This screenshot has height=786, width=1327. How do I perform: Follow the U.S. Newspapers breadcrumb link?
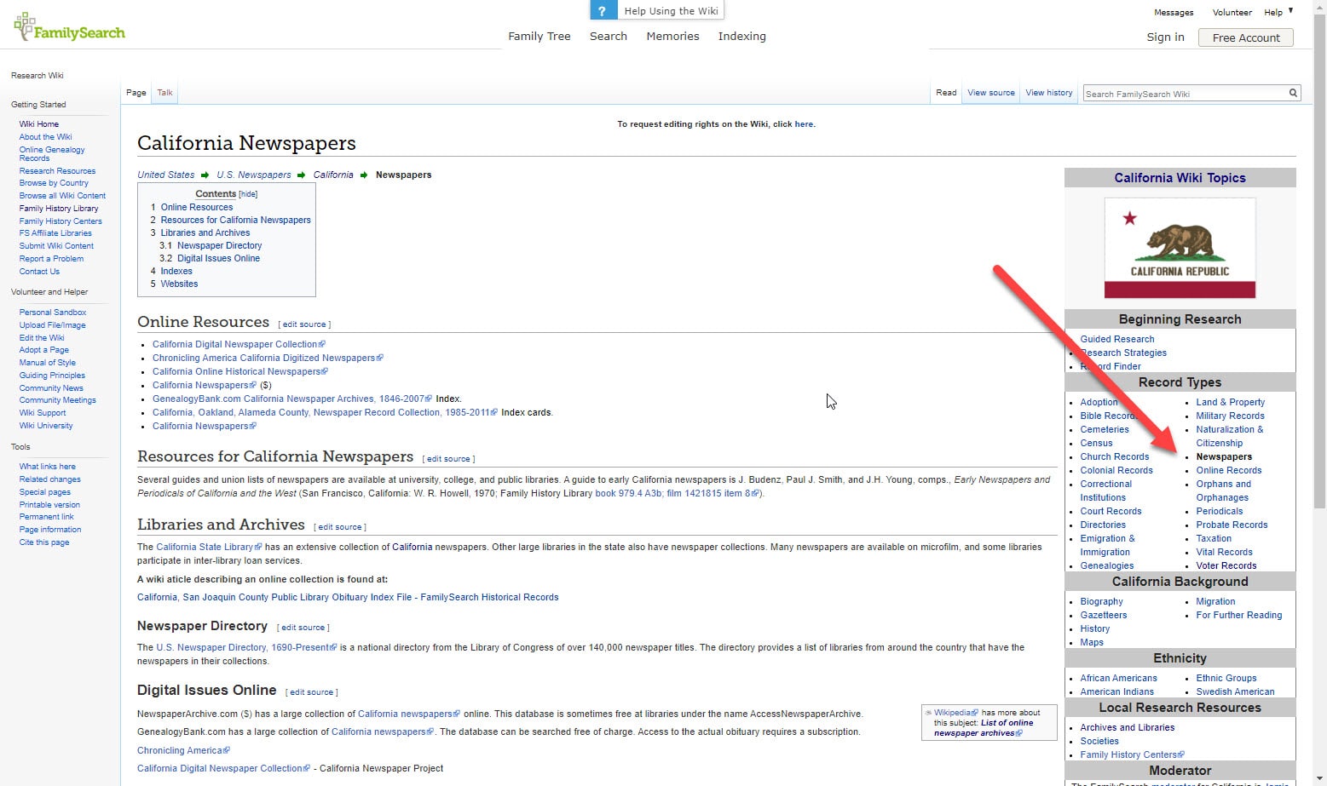(254, 175)
